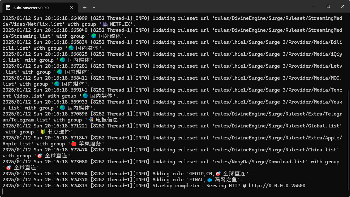Click the beginner badge emoji before 节点选择
Screen dimensions: 350x197
[x=43, y=132]
